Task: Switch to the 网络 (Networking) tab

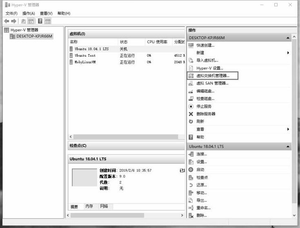Action: point(104,206)
